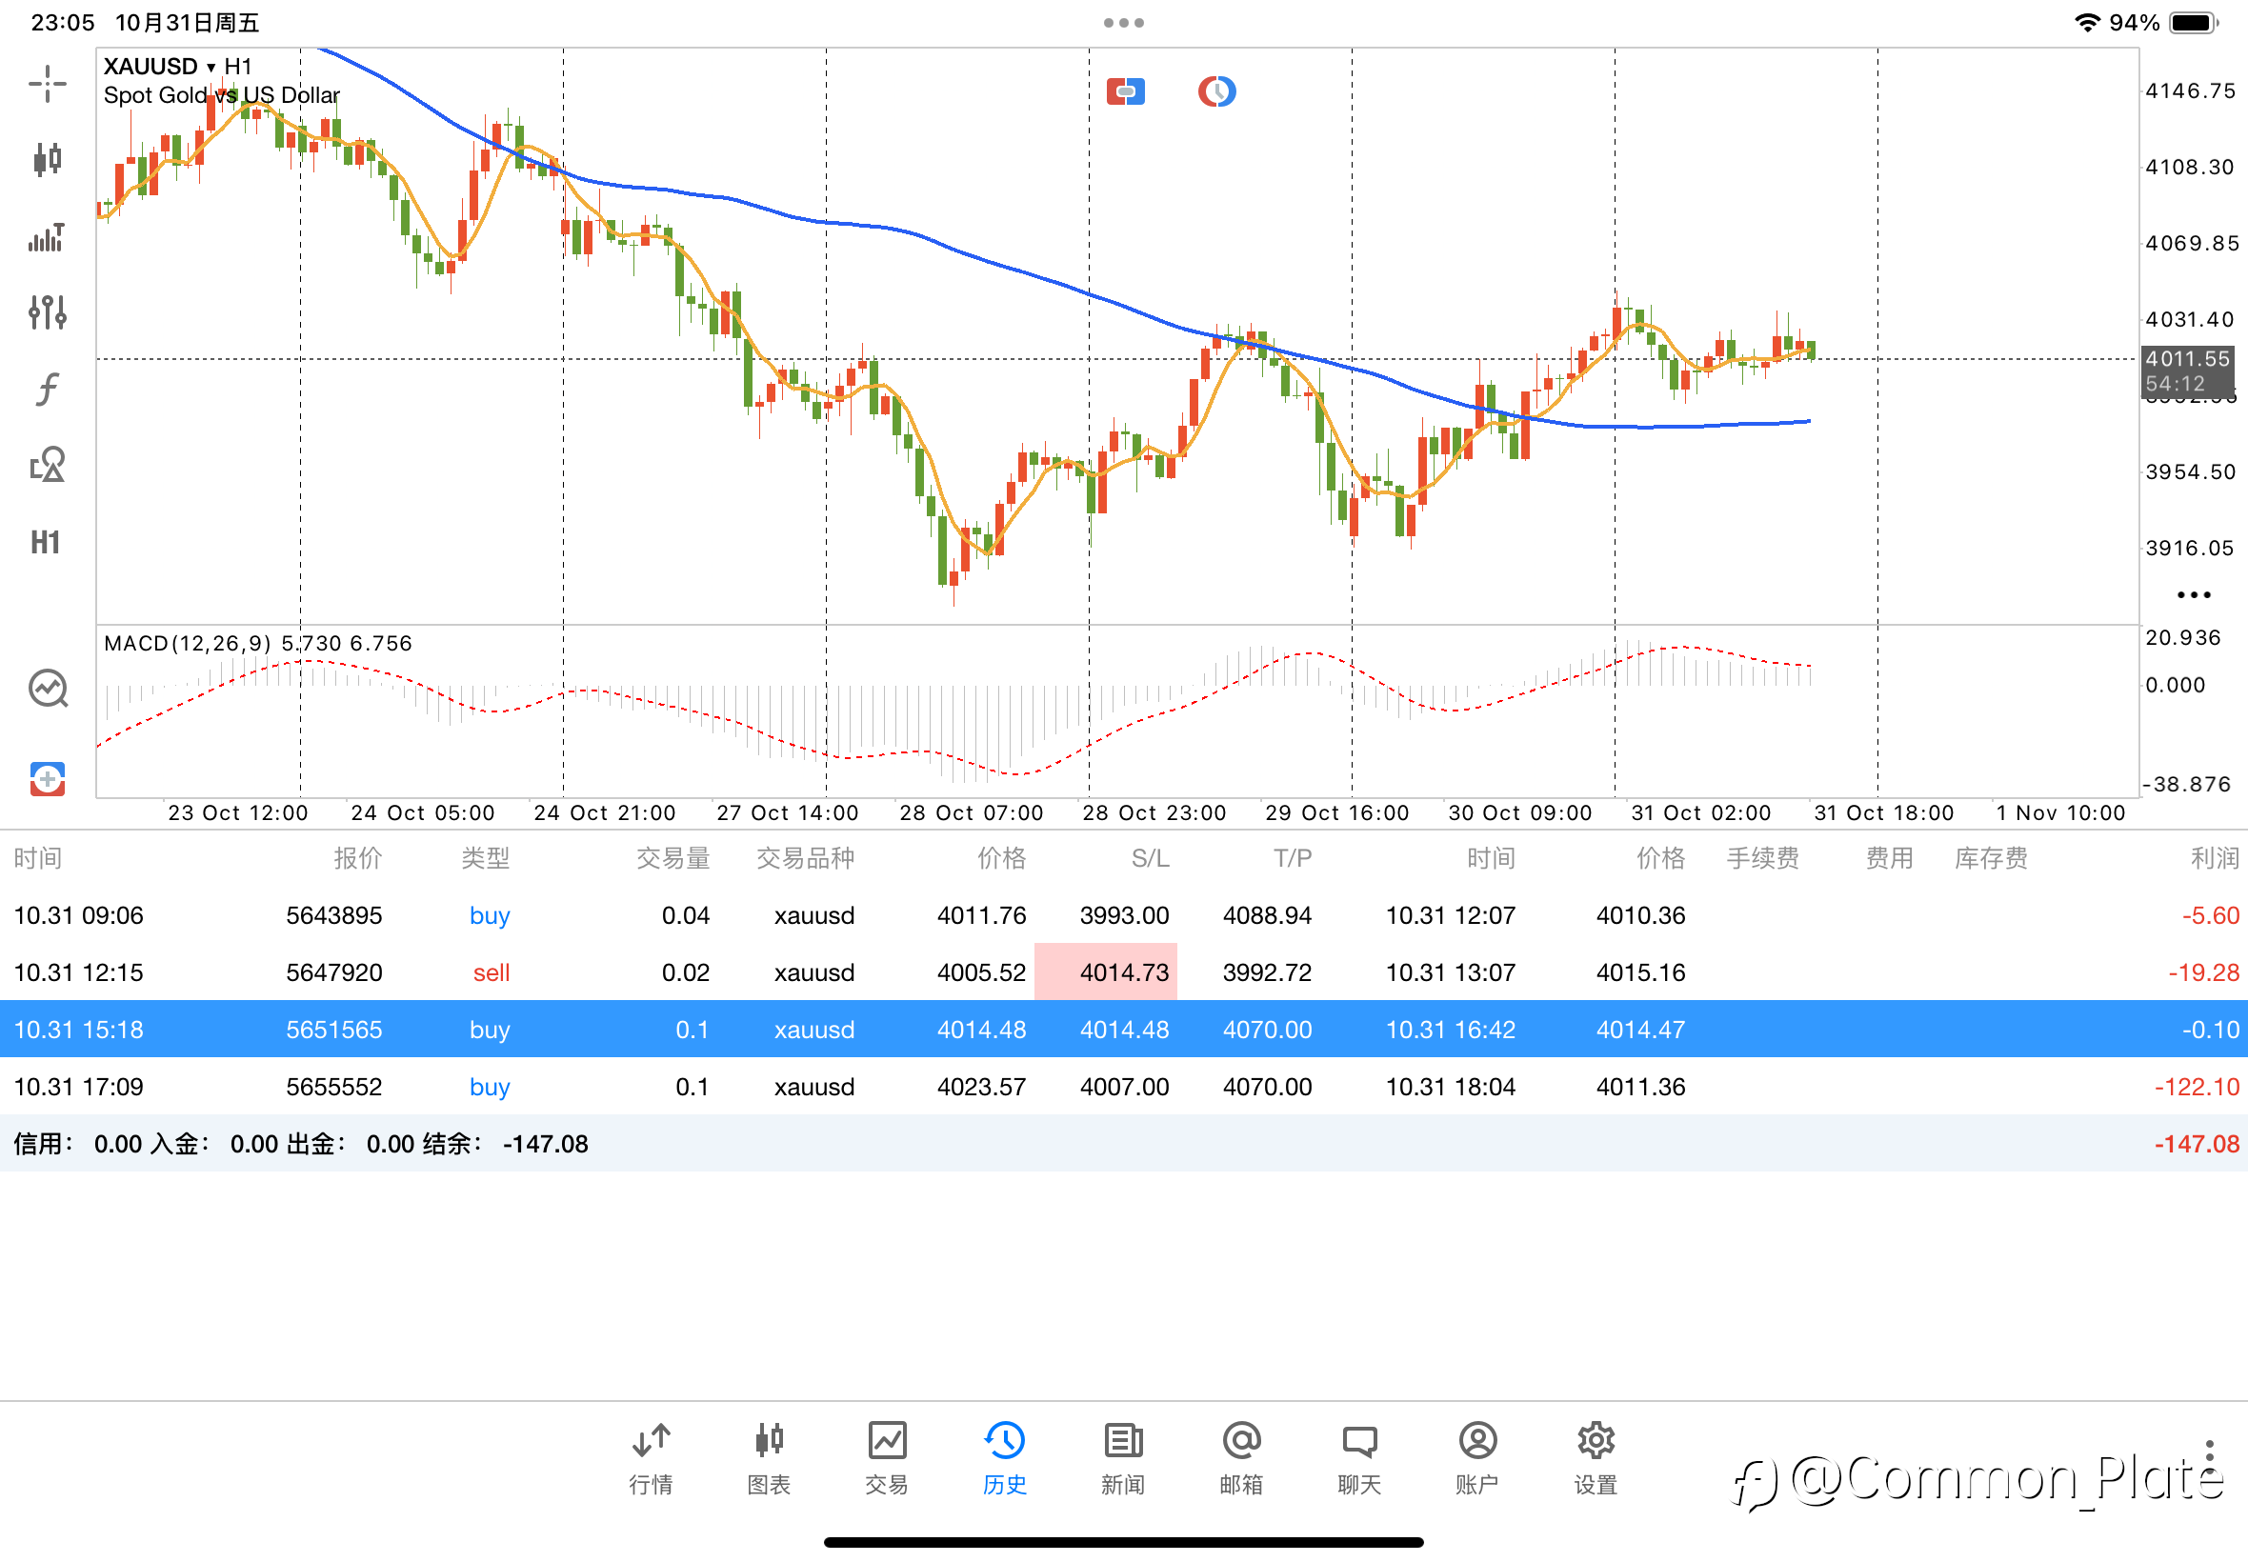2248x1562 pixels.
Task: Activate the crosshair cursor tool
Action: (x=47, y=84)
